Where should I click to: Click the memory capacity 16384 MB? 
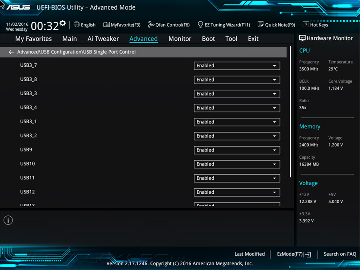pyautogui.click(x=309, y=164)
